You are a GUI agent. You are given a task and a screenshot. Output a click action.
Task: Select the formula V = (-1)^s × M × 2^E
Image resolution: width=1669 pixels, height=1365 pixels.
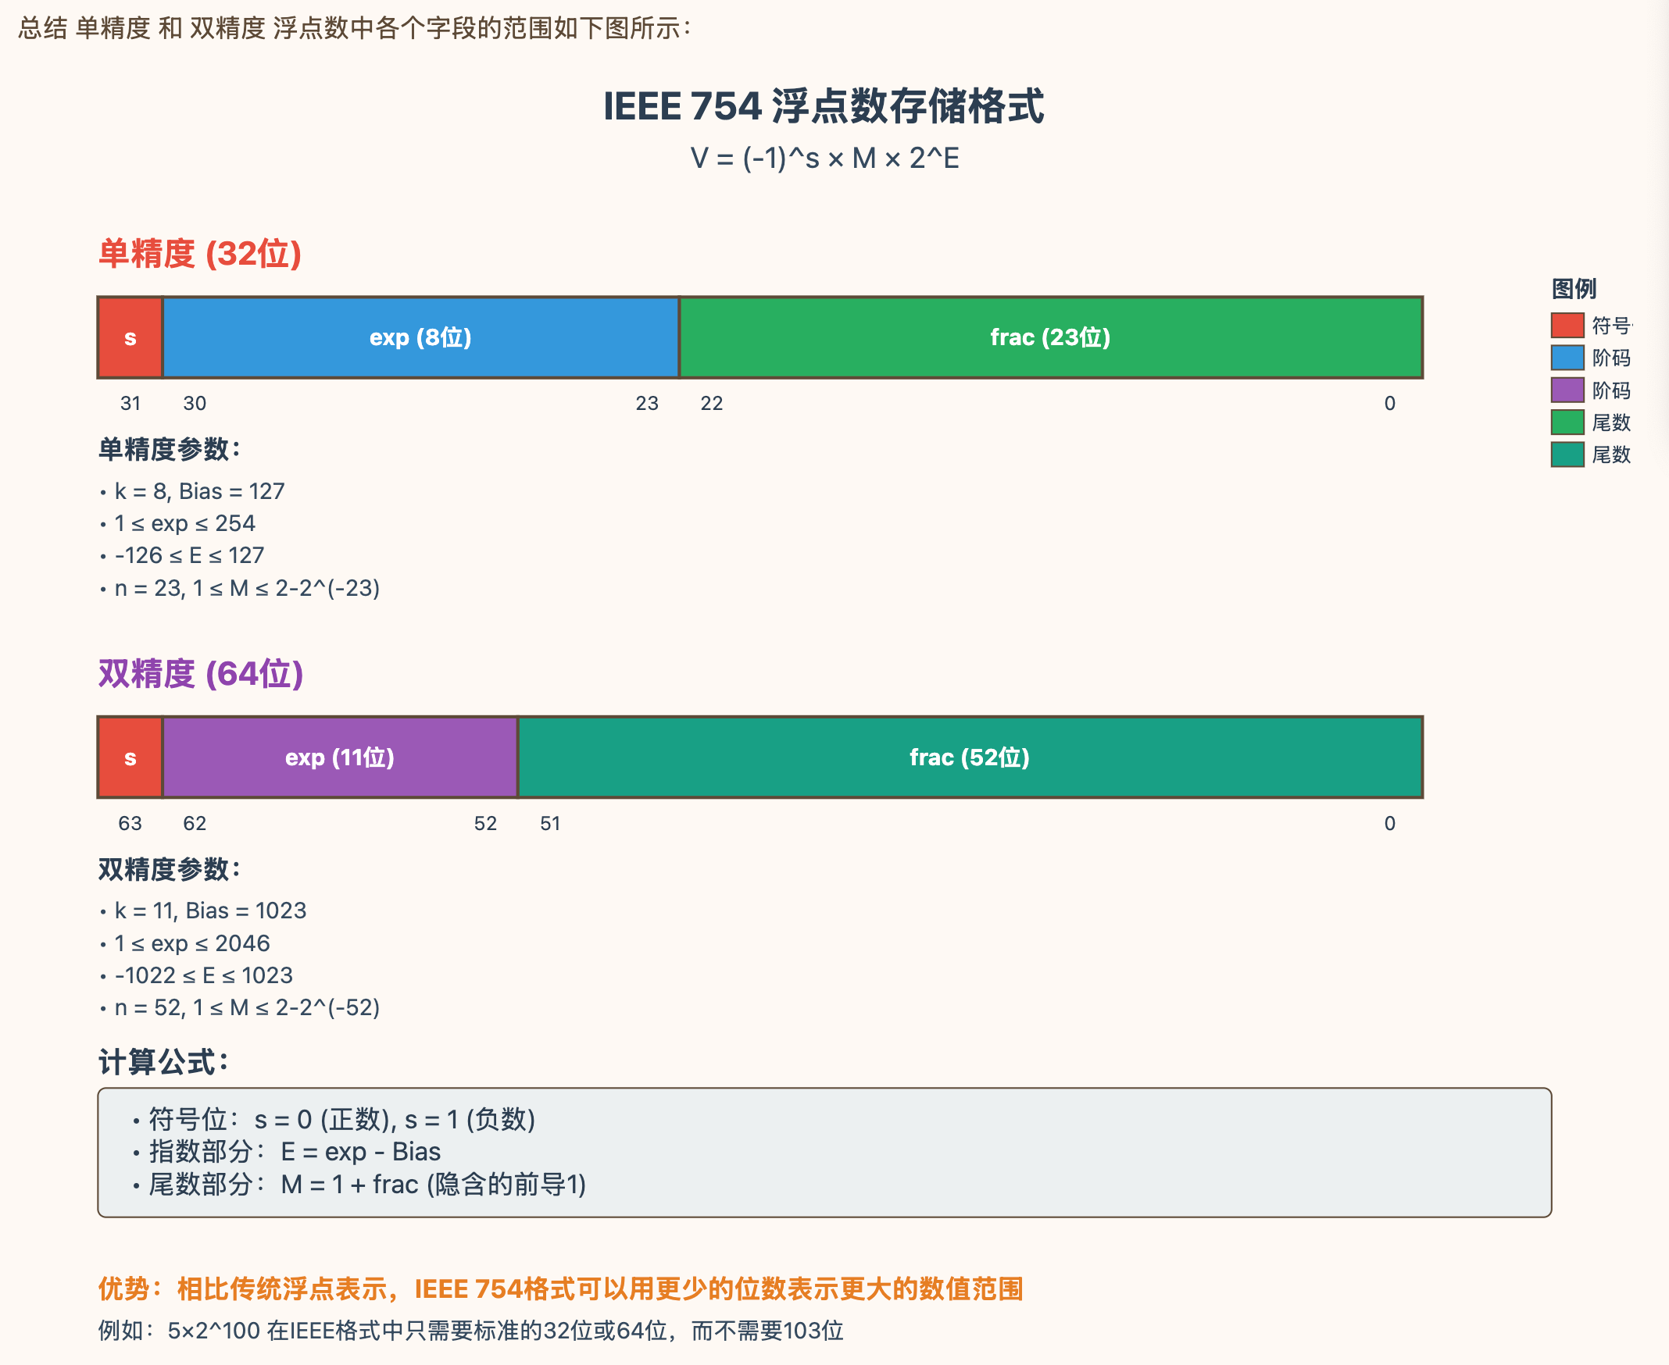click(824, 159)
